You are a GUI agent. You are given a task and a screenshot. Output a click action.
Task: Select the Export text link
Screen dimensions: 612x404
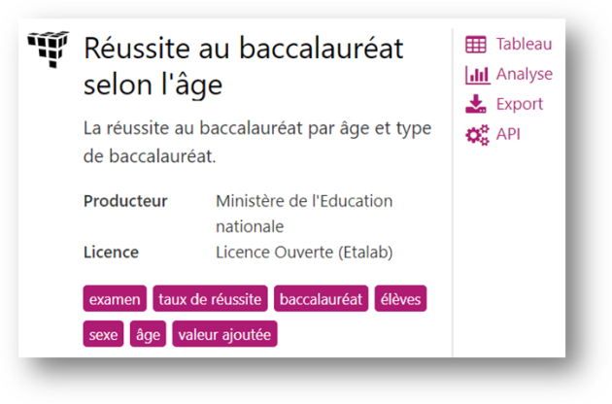520,104
